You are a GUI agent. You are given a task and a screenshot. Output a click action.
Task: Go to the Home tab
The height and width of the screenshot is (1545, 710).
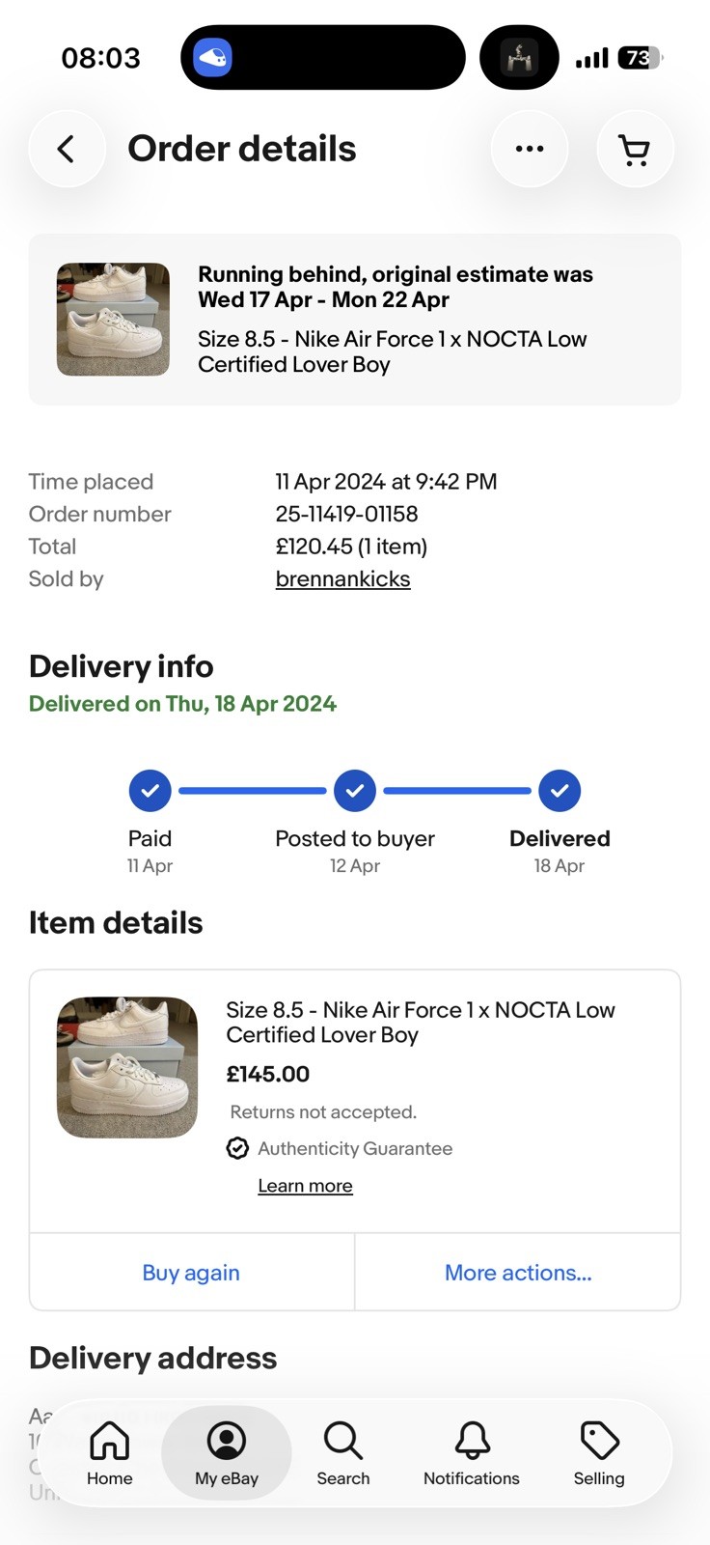point(110,1452)
